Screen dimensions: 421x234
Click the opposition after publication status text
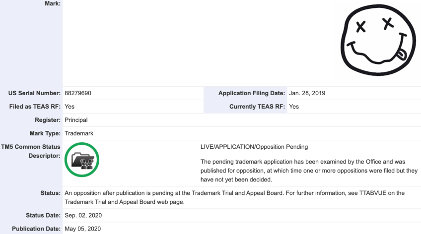235,197
